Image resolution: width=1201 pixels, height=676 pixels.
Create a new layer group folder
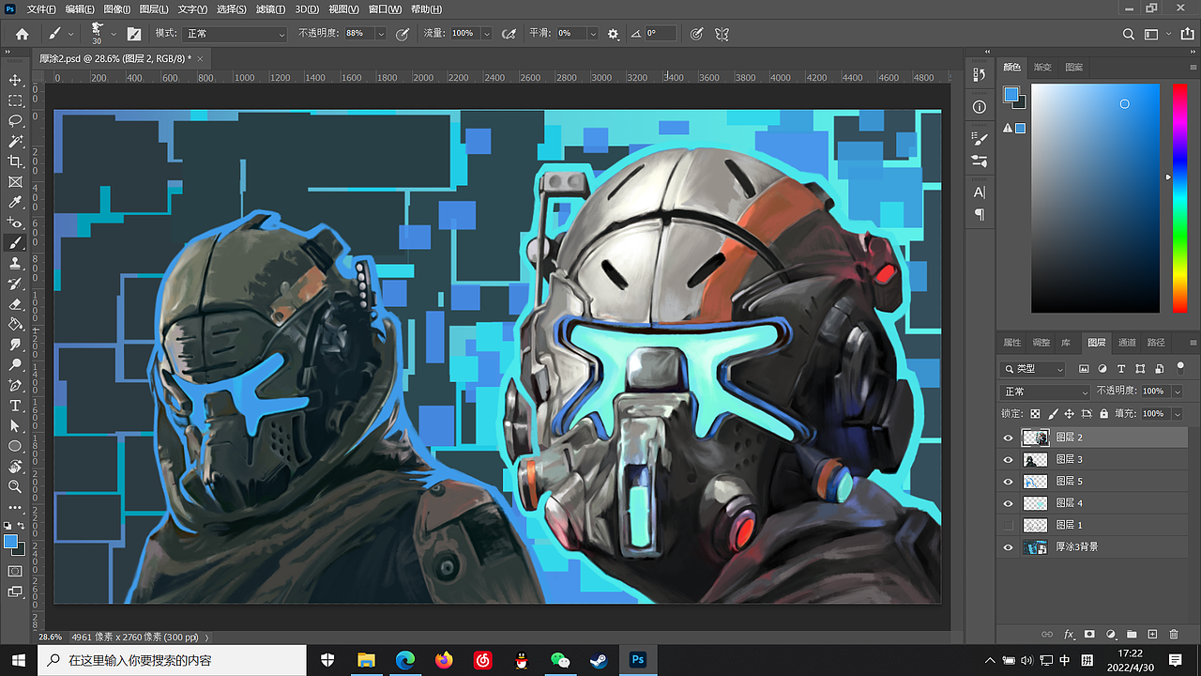pos(1132,635)
